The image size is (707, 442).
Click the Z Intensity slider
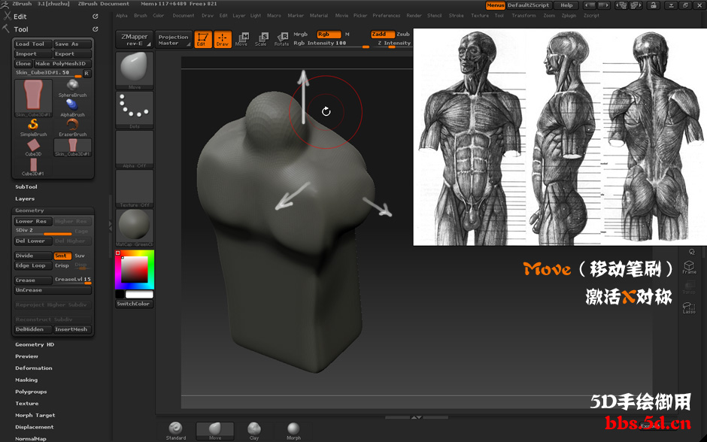pyautogui.click(x=391, y=44)
